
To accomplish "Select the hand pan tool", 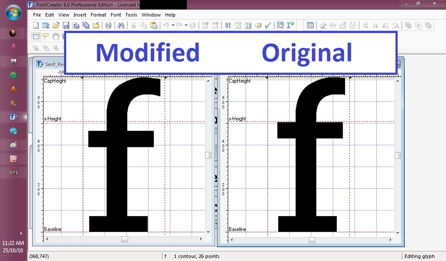I will [56, 37].
